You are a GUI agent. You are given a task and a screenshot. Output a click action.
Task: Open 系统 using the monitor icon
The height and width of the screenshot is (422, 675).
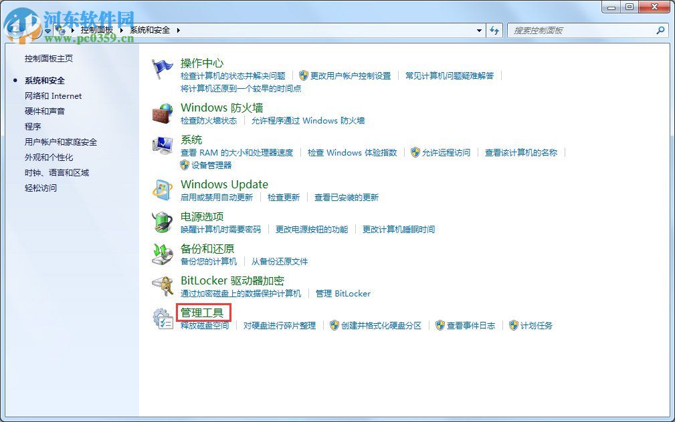coord(163,146)
